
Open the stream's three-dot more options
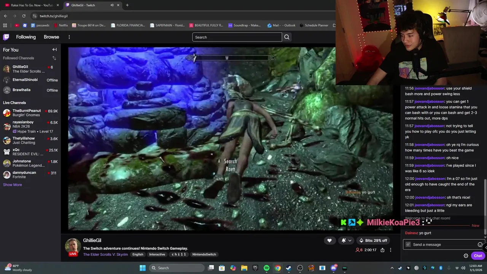point(390,250)
